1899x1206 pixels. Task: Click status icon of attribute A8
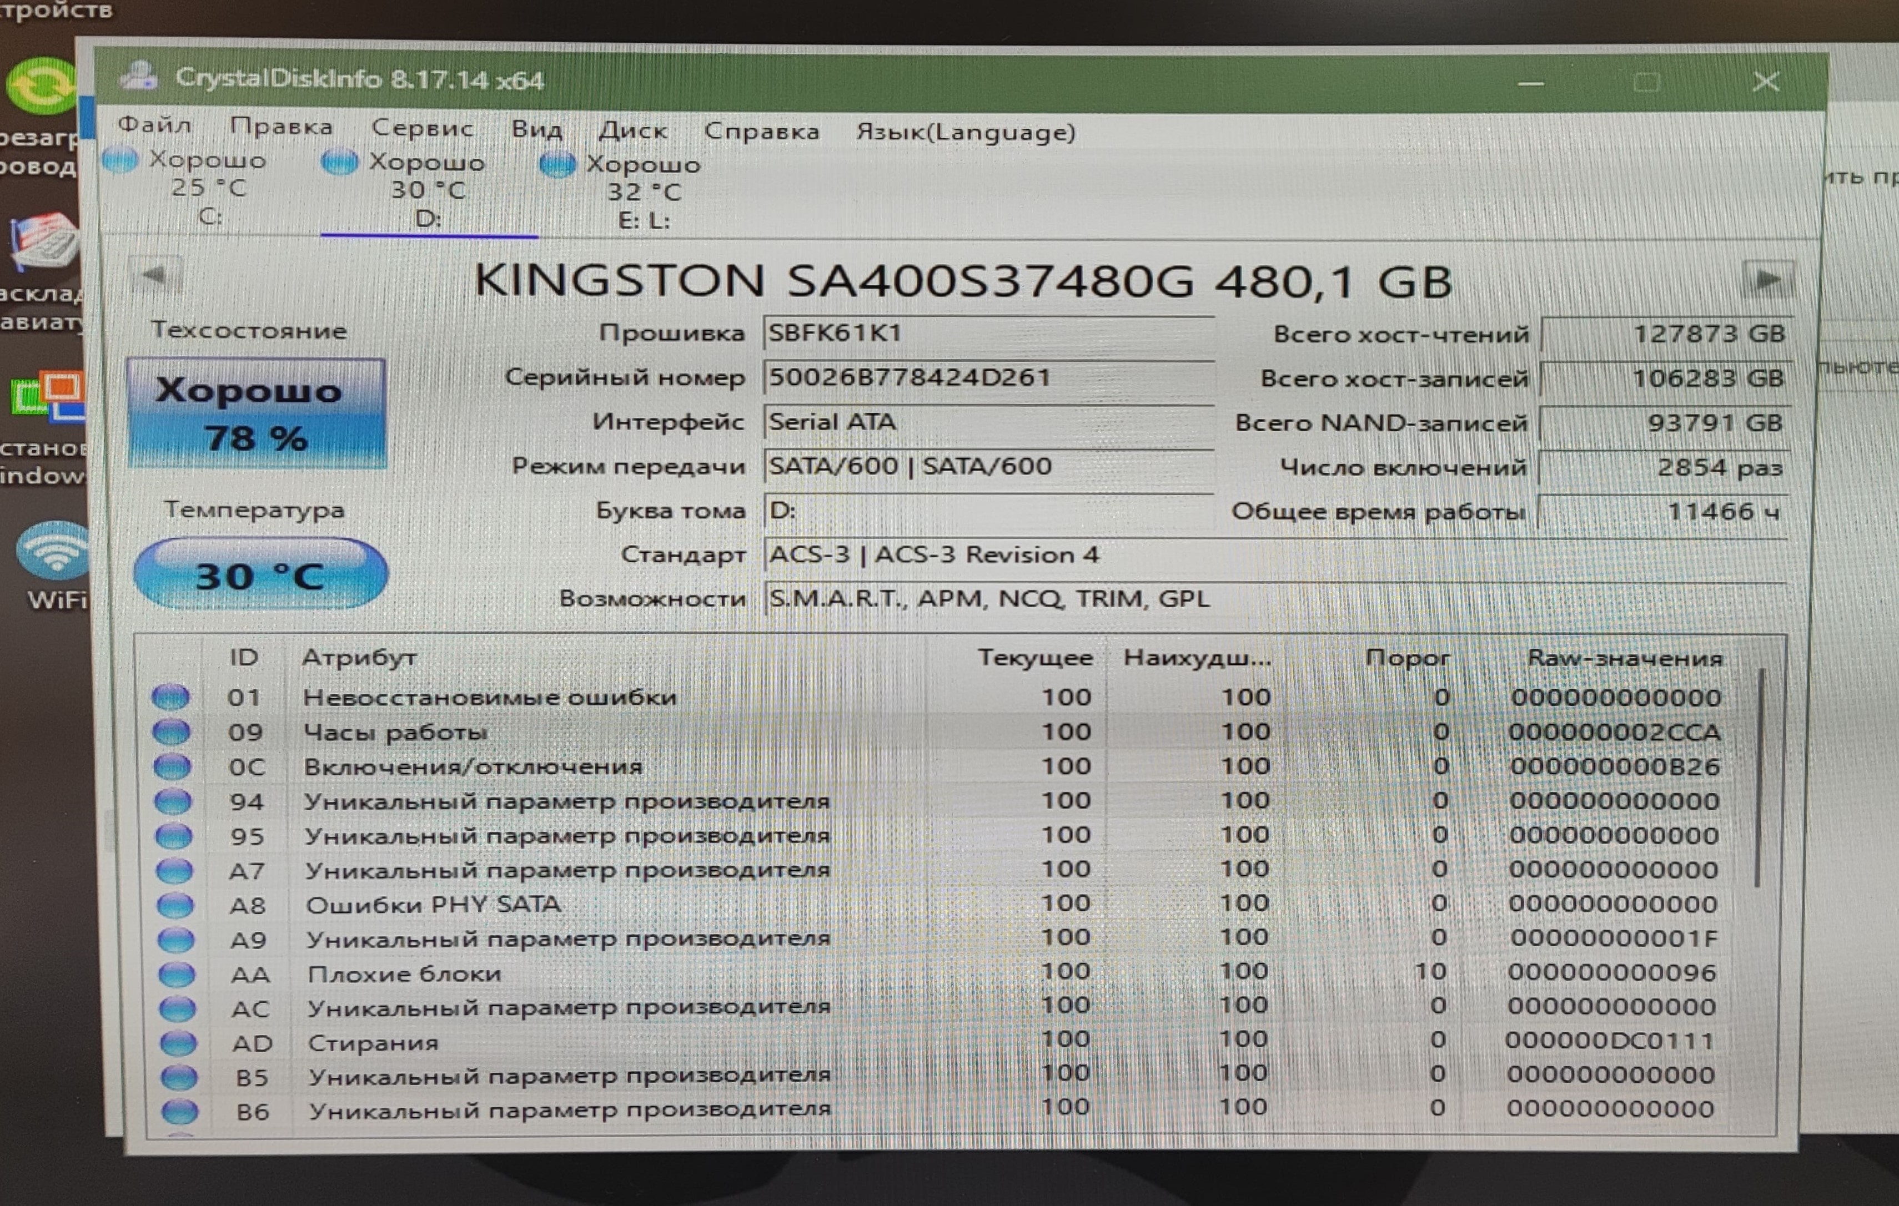(175, 905)
